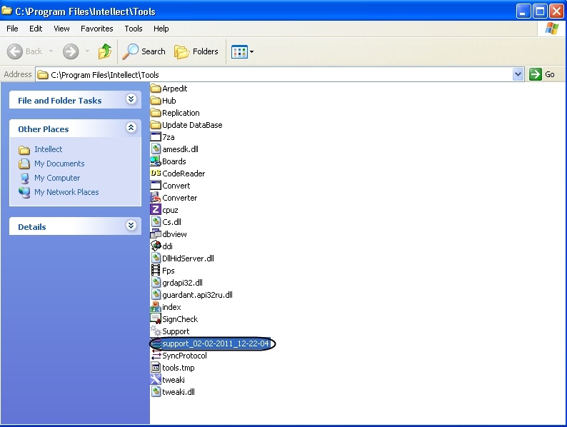This screenshot has height=427, width=567.
Task: Select the dbview application icon
Action: point(156,234)
